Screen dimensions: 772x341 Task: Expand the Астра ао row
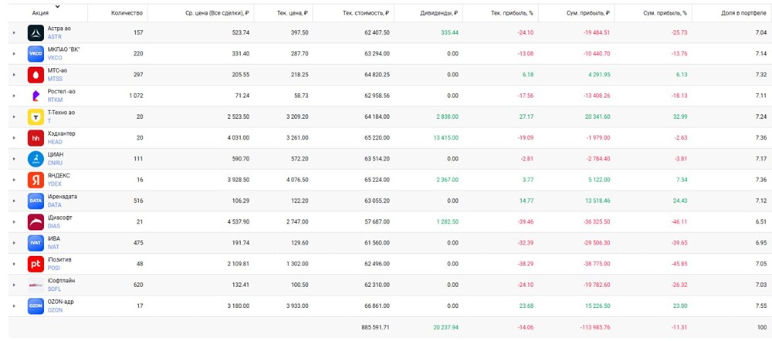pyautogui.click(x=14, y=33)
